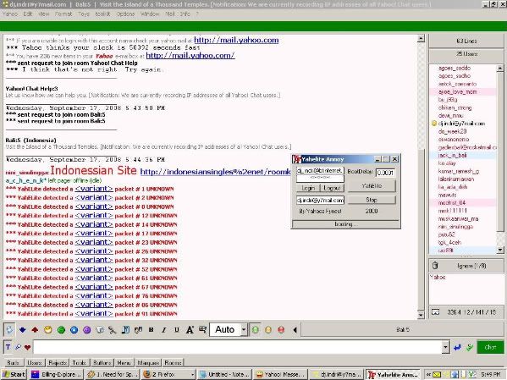Select user jack_in_bali in the list
Screen dimensions: 507x380
(452, 155)
